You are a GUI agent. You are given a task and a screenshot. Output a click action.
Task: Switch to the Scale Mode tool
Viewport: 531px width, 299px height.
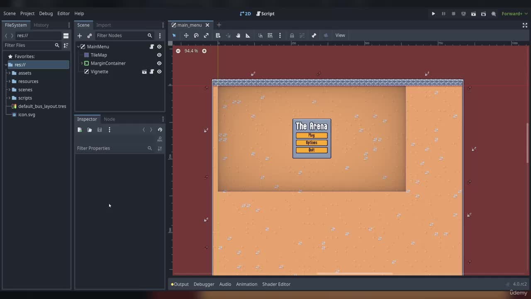tap(206, 35)
